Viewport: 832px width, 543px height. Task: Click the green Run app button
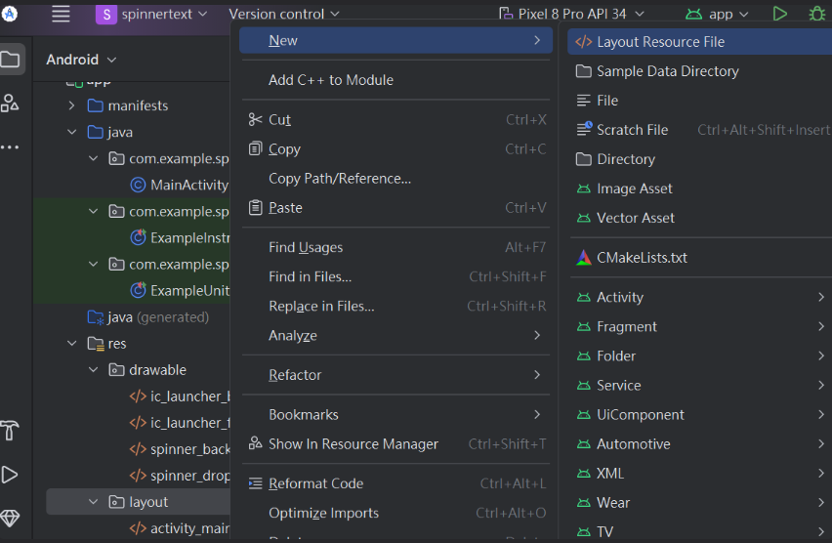click(x=779, y=14)
